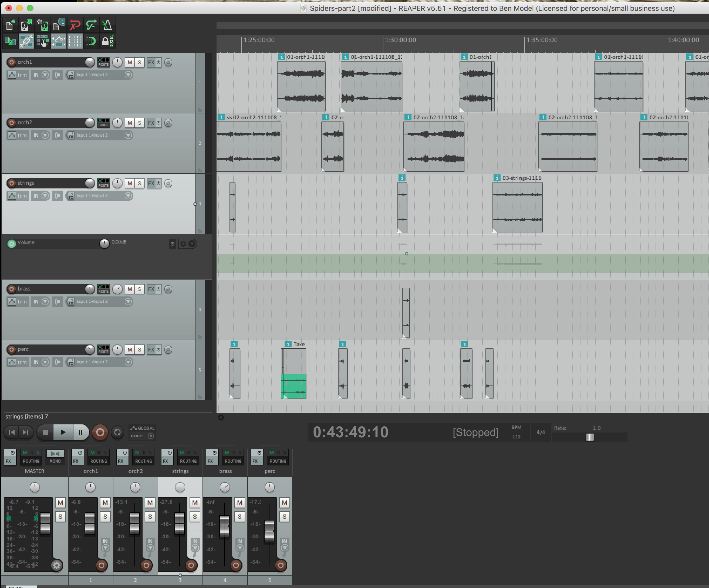Click the 1:30:00:00 mark on the ruler
Viewport: 709px width, 588px height.
pos(400,40)
